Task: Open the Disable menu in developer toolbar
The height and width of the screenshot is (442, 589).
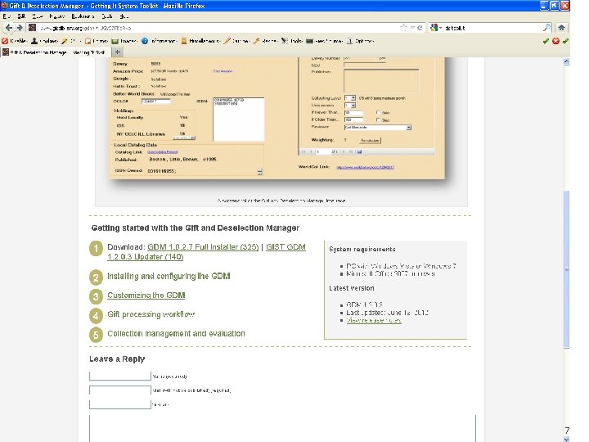Action: [14, 41]
